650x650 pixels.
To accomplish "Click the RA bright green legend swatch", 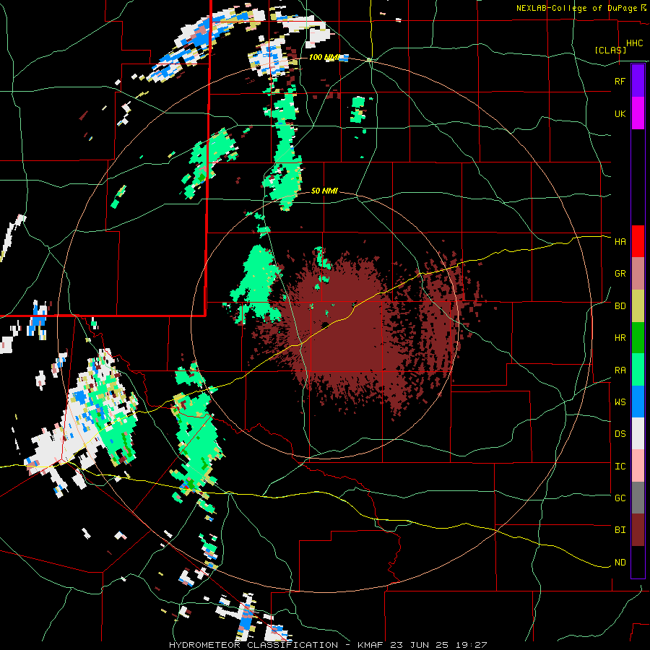I will tap(638, 370).
